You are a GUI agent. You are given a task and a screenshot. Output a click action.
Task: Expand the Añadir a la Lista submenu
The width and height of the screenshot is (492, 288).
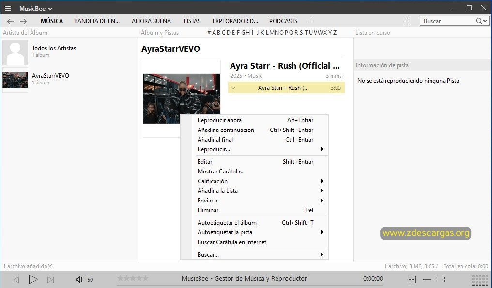coord(254,191)
